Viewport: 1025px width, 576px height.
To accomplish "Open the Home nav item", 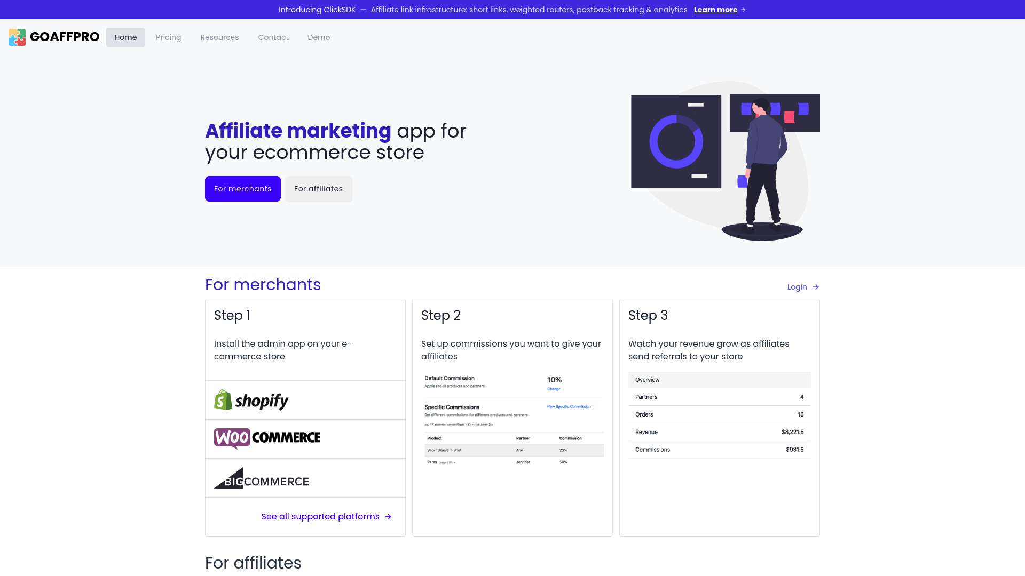I will click(x=125, y=37).
